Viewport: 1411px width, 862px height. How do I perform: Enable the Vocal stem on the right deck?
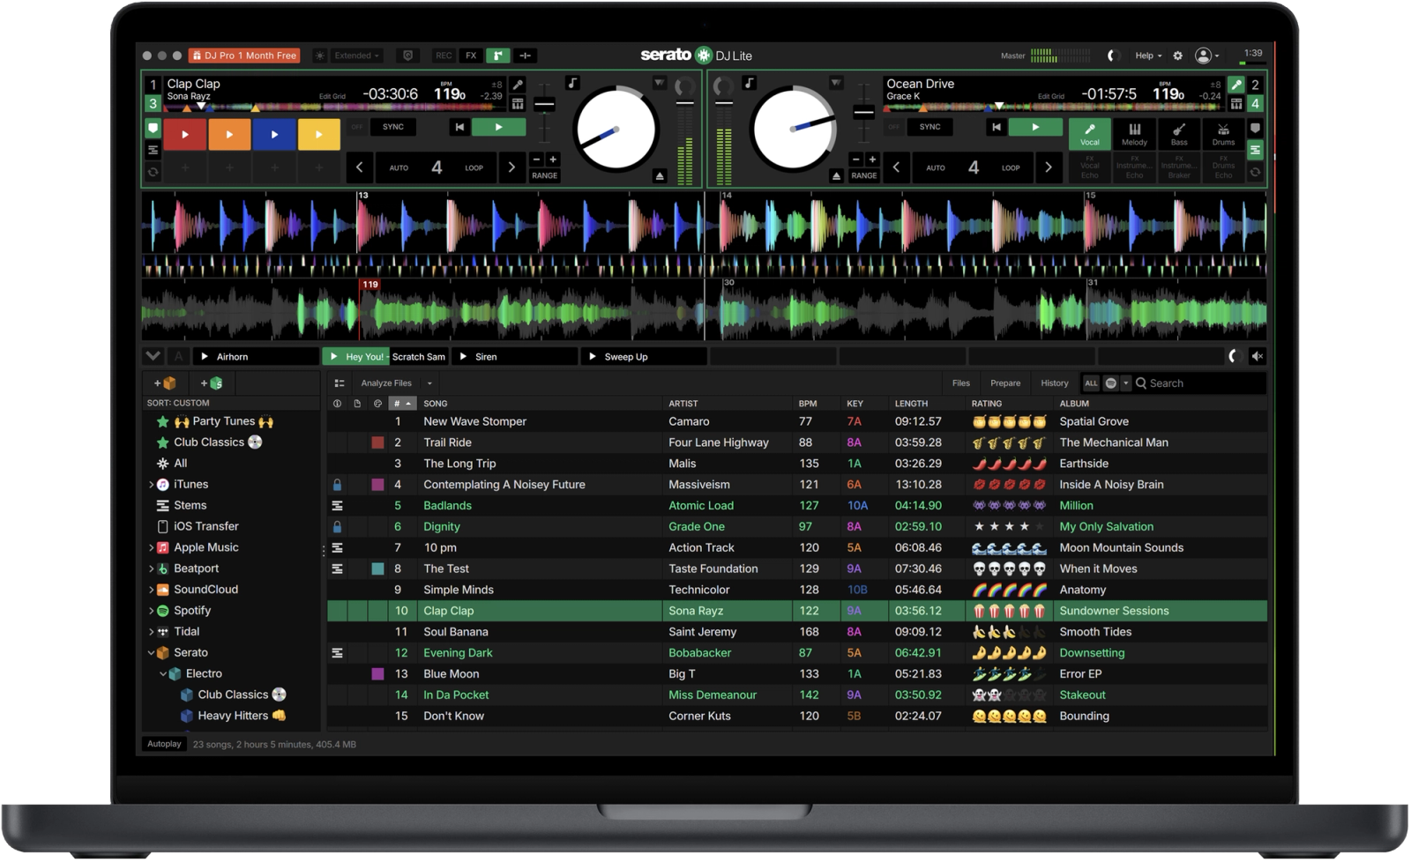pos(1090,134)
